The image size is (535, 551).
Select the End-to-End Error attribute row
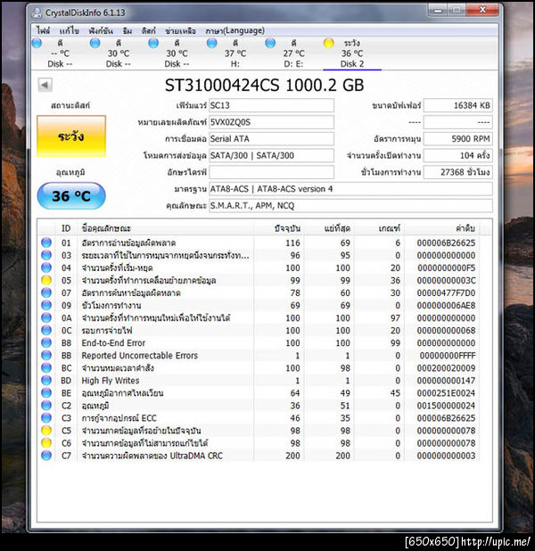[259, 342]
